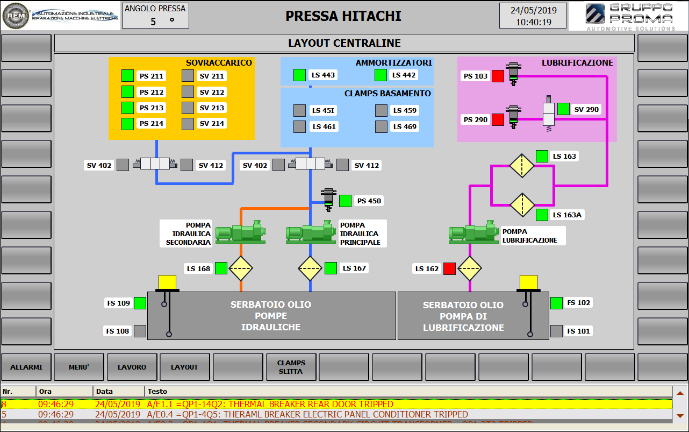Click the Pompa Idraulica Principale pump icon
Viewport: 689px width, 432px height.
[x=311, y=233]
